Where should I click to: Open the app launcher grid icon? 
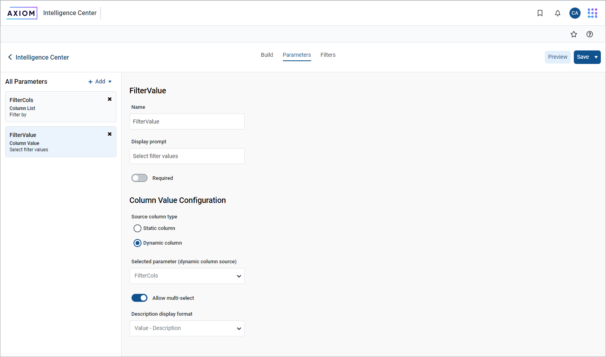coord(592,13)
